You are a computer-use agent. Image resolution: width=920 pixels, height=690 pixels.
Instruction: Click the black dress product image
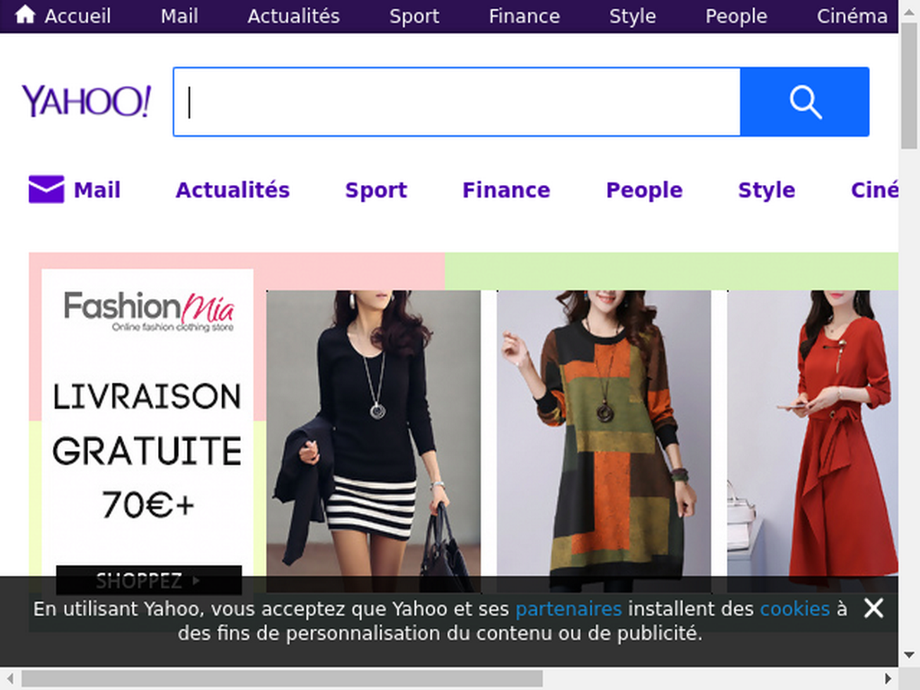pyautogui.click(x=373, y=440)
